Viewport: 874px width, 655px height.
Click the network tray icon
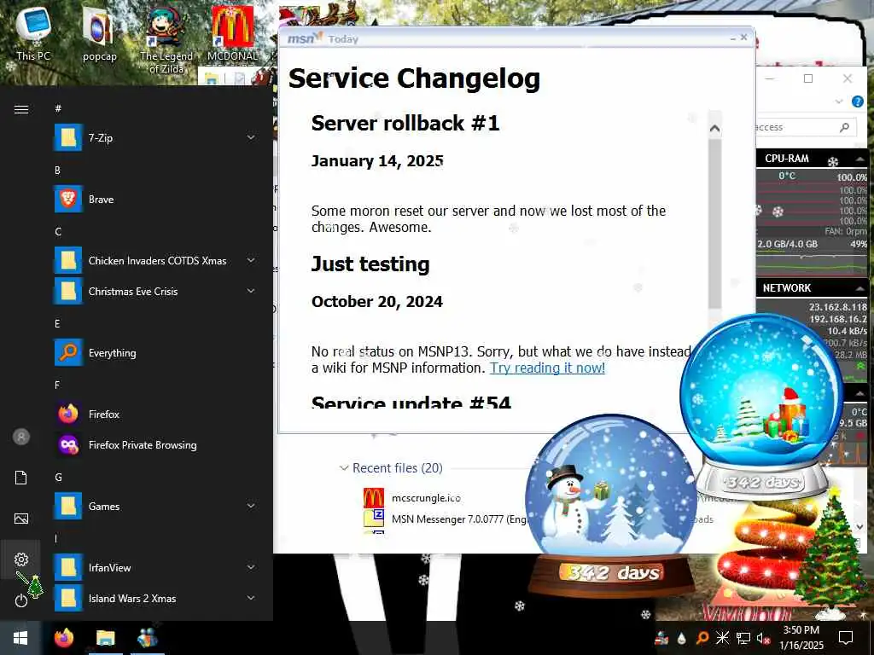[x=743, y=638]
